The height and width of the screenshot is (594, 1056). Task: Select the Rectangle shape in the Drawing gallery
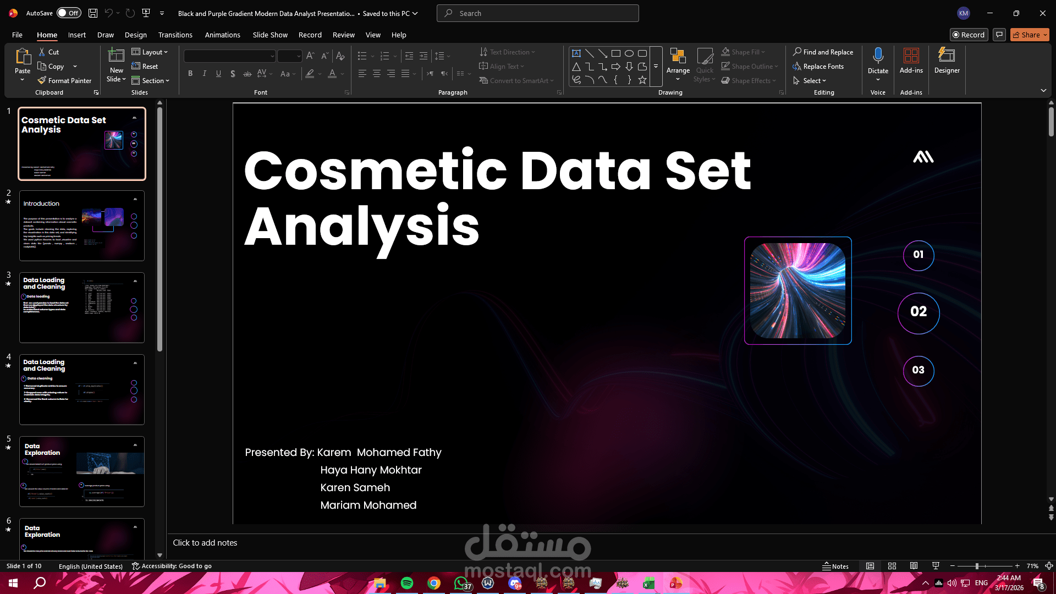[x=616, y=53]
